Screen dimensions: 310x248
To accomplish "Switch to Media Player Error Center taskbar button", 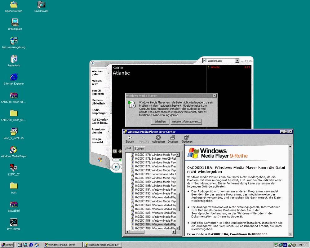I will point(103,245).
